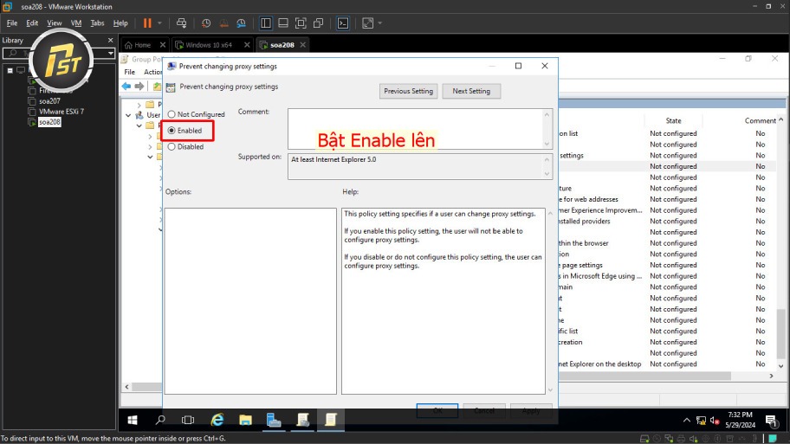Select soa207 in the library

[x=49, y=101]
